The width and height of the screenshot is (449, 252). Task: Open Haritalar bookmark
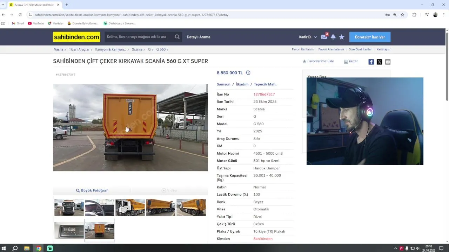[x=56, y=23]
